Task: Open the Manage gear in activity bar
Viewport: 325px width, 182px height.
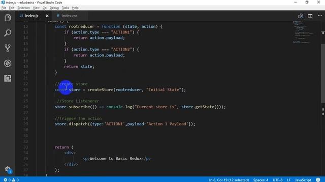Action: (x=8, y=169)
